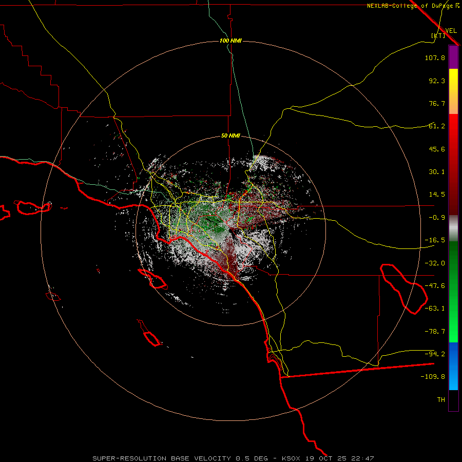Click the 76.7 legend value
Screen dimensions: 462x462
tap(437, 103)
